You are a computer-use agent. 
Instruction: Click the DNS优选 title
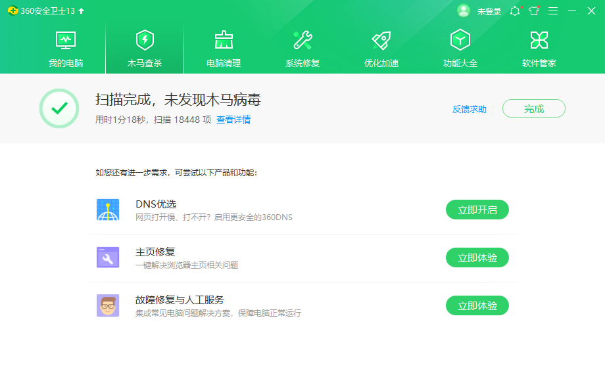pos(156,204)
